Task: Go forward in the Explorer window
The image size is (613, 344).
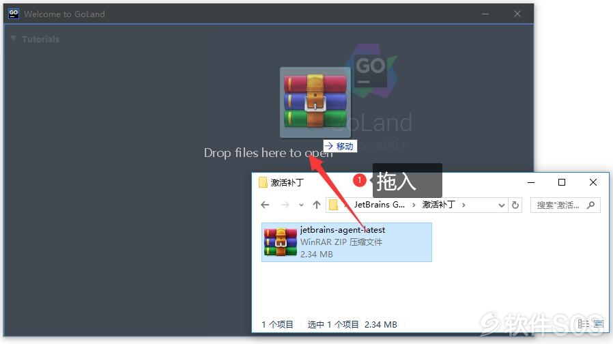Action: pos(285,205)
